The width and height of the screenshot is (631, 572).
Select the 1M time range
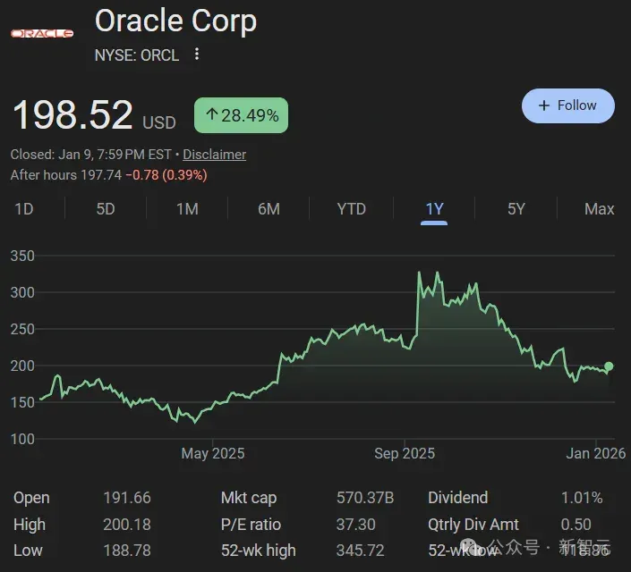click(187, 209)
